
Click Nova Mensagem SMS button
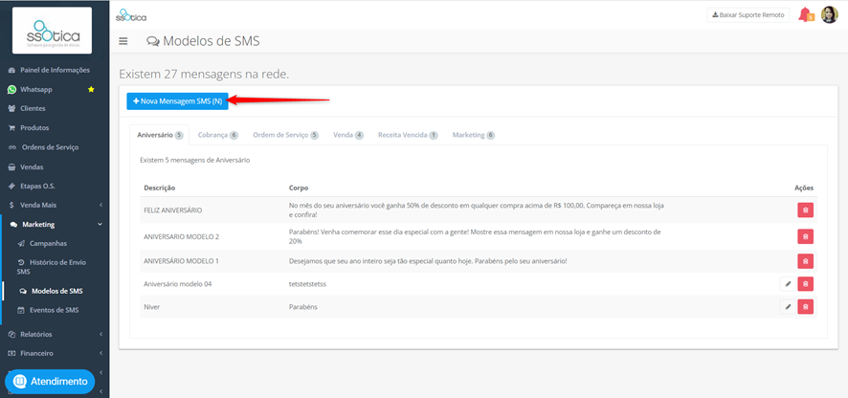[x=177, y=101]
